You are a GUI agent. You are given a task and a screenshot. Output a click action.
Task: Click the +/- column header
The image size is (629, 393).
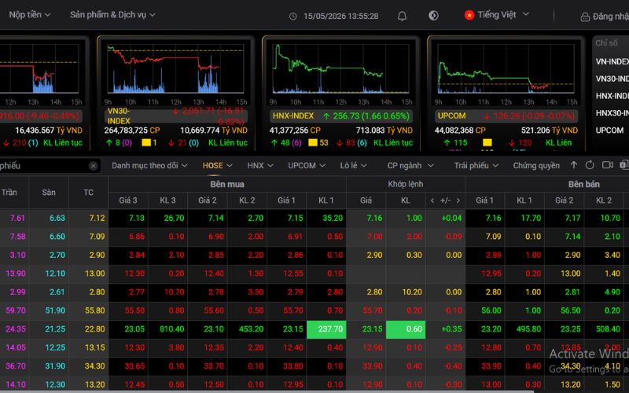click(445, 200)
